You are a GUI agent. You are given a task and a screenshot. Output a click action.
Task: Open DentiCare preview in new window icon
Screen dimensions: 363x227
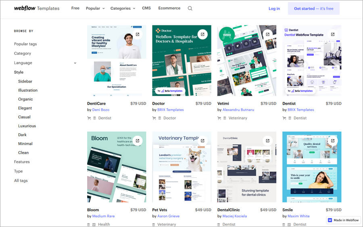[x=138, y=34]
